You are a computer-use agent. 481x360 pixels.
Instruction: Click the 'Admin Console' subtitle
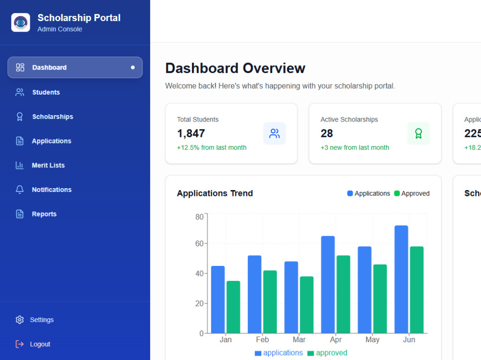60,29
